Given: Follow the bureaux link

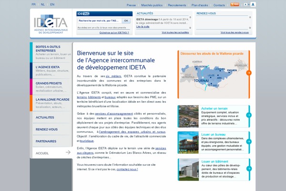Looking at the screenshot, I should pyautogui.click(x=110, y=97).
